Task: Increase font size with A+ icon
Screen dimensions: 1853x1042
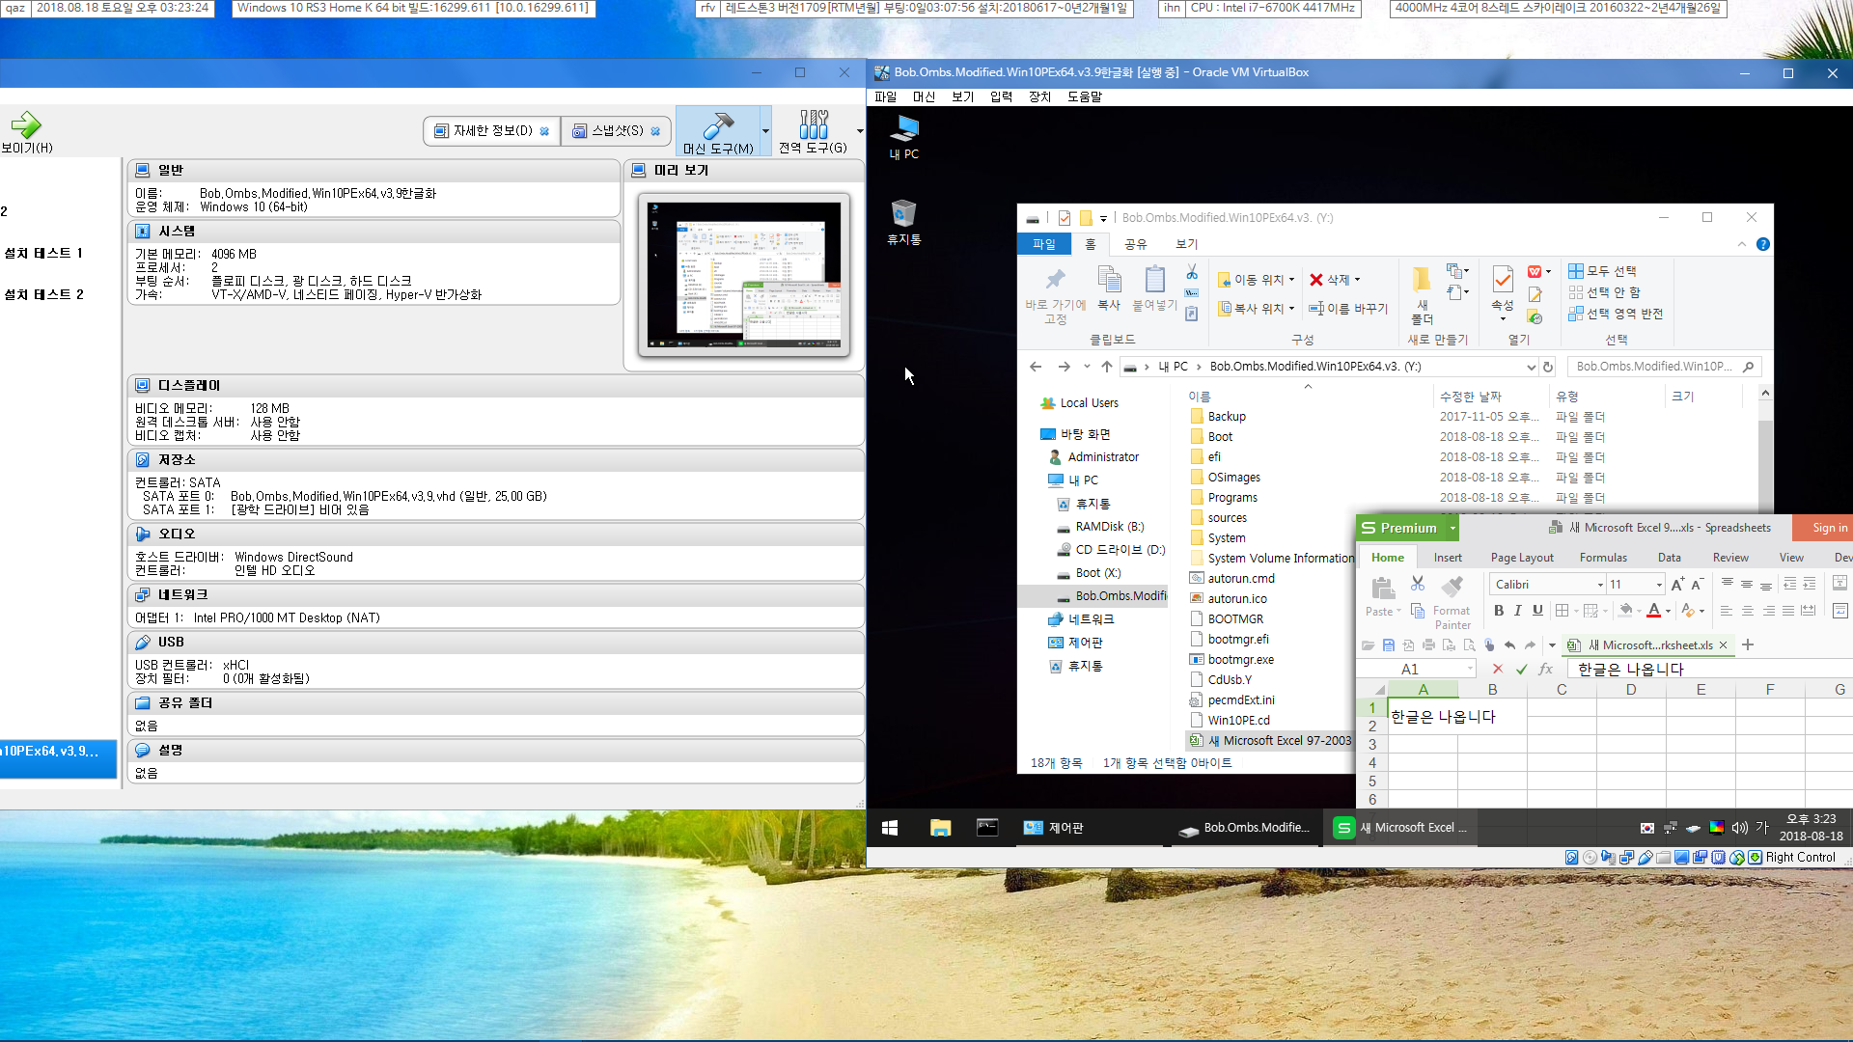Action: (x=1677, y=584)
